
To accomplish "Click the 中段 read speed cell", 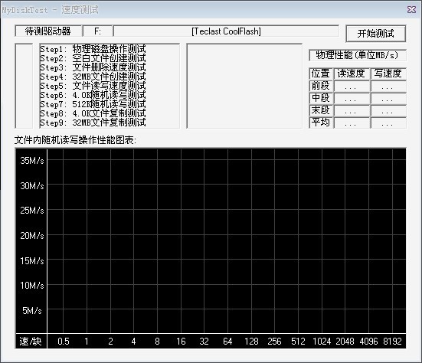I will (352, 98).
